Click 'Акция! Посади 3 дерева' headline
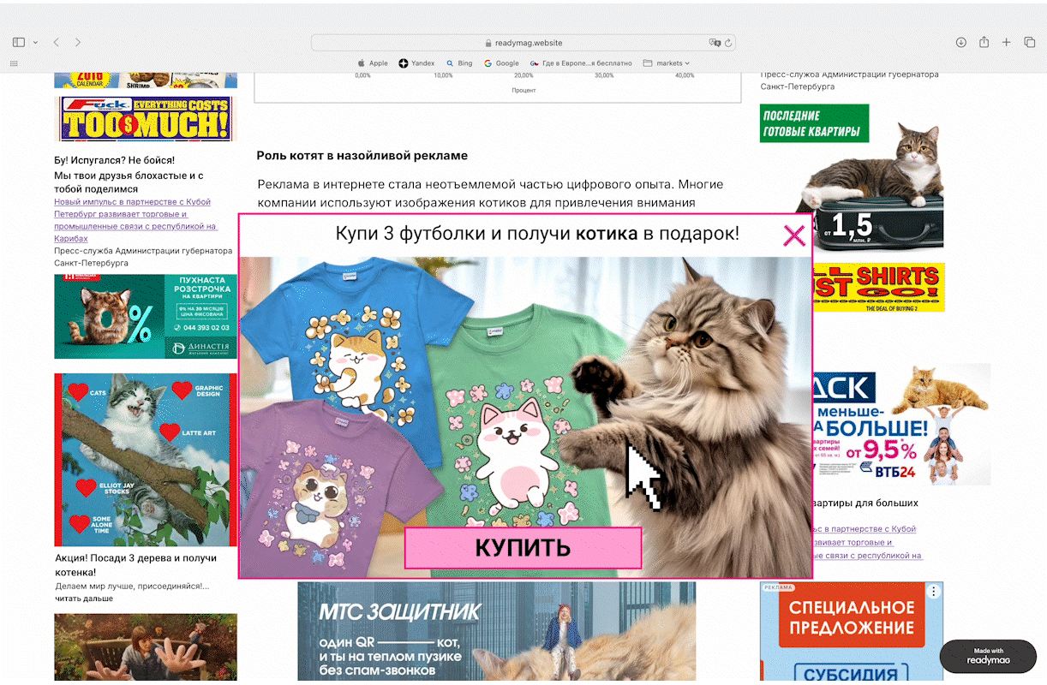Screen dimensions: 1047x685 (135, 564)
